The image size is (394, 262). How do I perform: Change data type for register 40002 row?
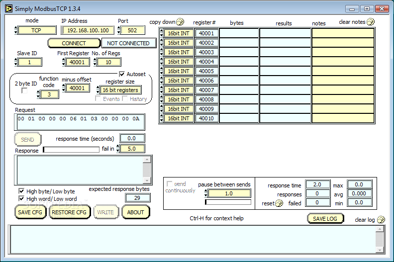point(162,43)
